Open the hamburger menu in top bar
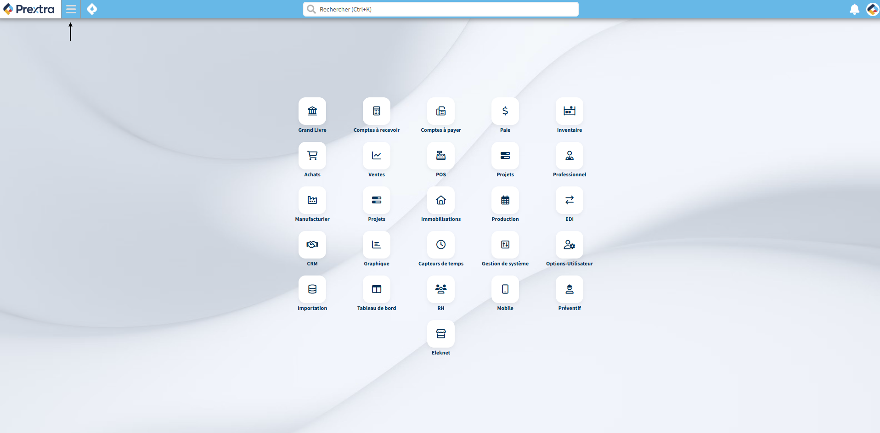The height and width of the screenshot is (433, 880). tap(71, 9)
